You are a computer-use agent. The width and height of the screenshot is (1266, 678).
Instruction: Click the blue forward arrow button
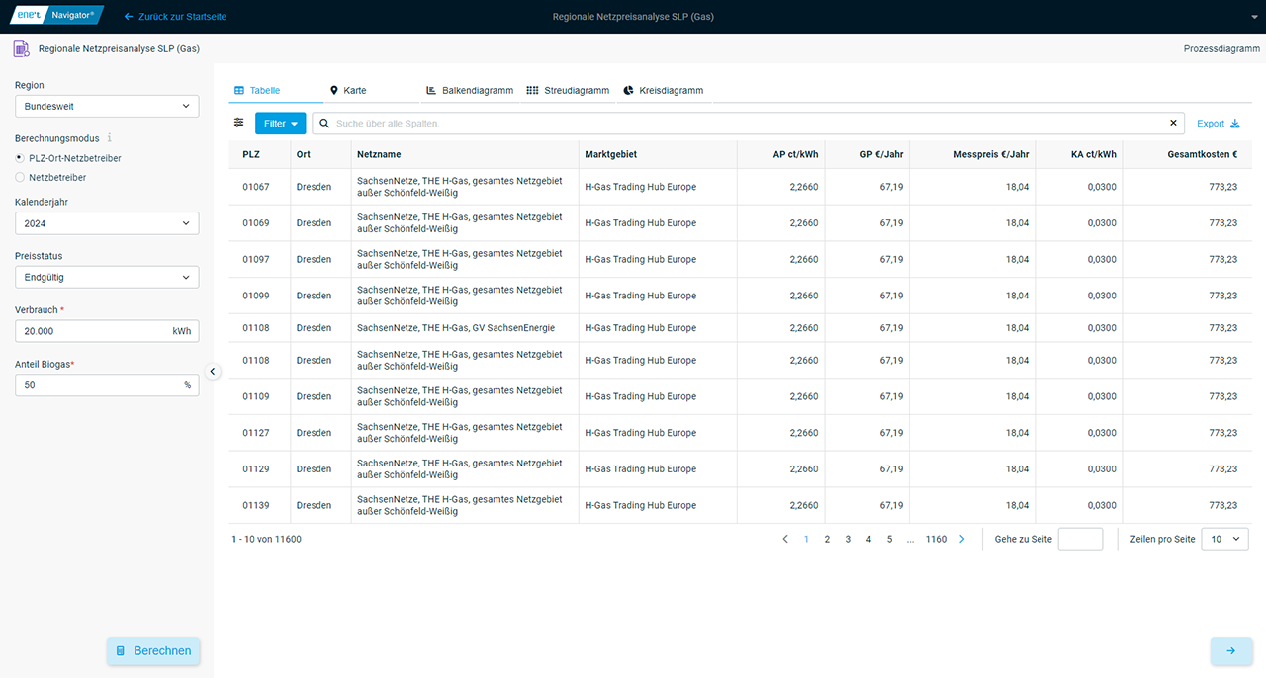pyautogui.click(x=1230, y=651)
